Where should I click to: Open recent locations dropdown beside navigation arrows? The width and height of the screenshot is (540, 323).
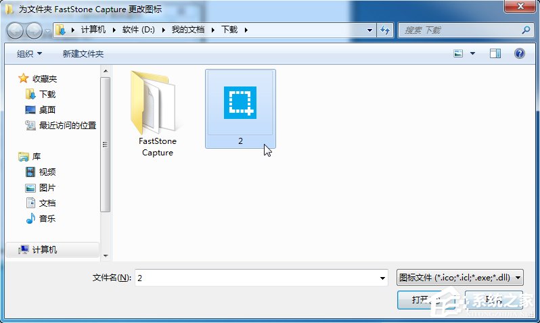tap(47, 30)
